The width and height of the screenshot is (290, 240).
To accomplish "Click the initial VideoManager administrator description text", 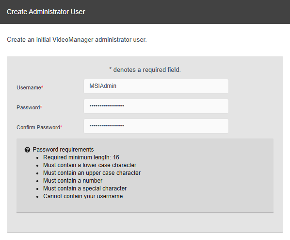I will pos(77,40).
